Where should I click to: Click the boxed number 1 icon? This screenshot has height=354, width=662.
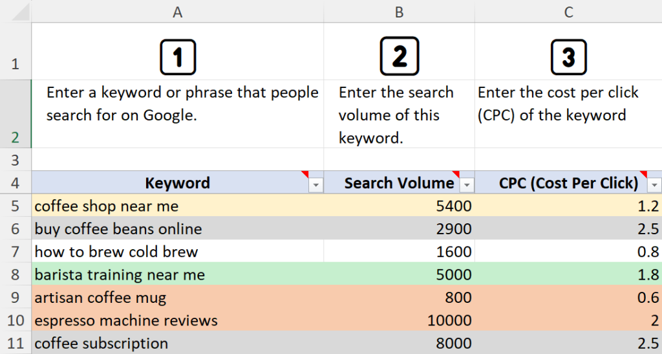(x=178, y=57)
